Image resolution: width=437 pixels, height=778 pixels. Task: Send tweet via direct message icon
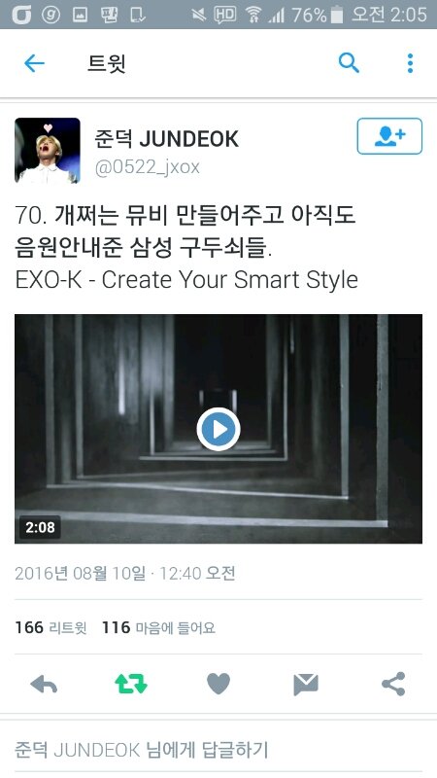click(306, 685)
